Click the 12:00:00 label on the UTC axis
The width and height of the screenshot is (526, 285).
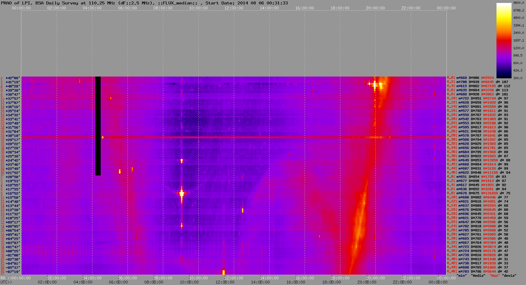coord(225,282)
